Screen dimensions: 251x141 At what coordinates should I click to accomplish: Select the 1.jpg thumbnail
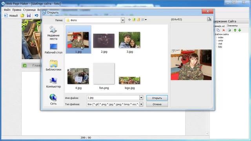[x=78, y=40]
